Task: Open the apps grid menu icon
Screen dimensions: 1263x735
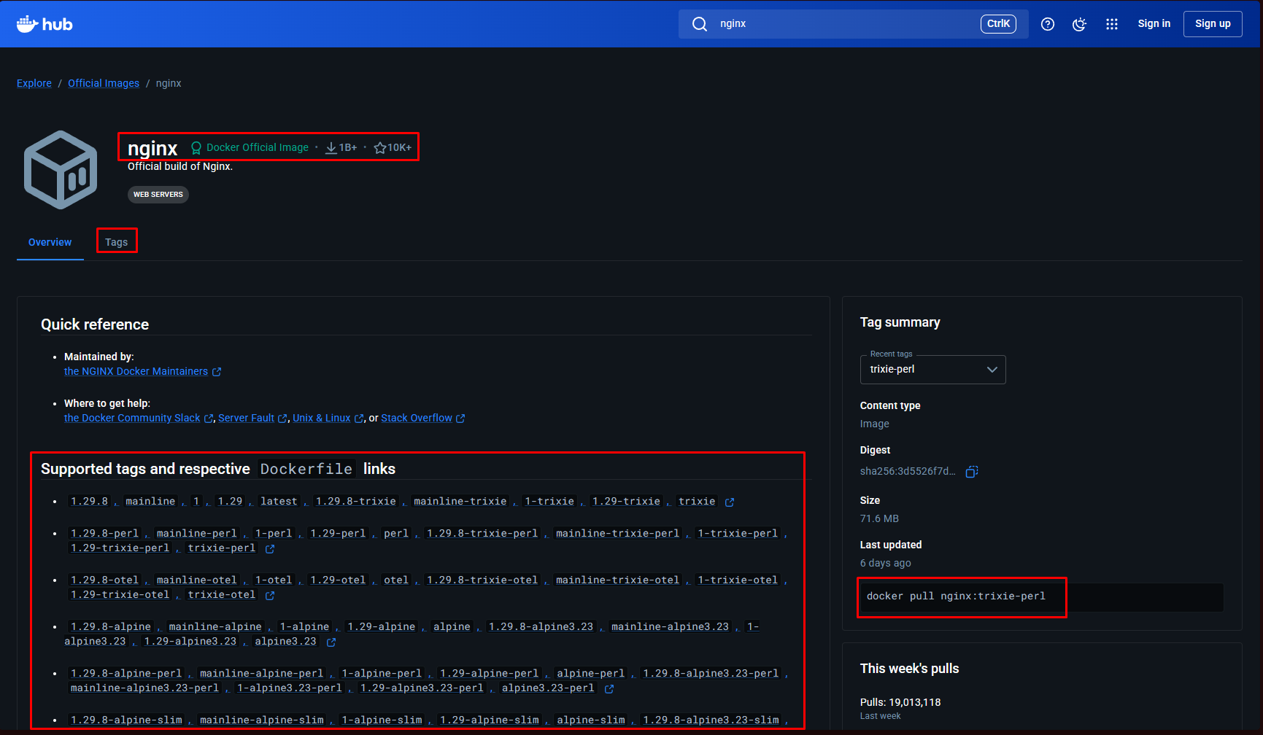Action: pyautogui.click(x=1112, y=24)
